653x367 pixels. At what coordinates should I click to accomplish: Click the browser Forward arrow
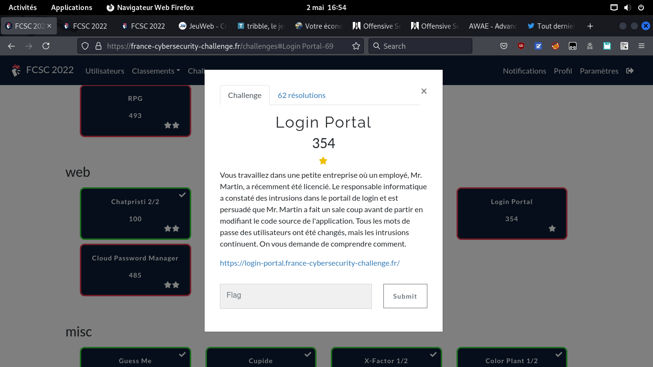point(29,46)
